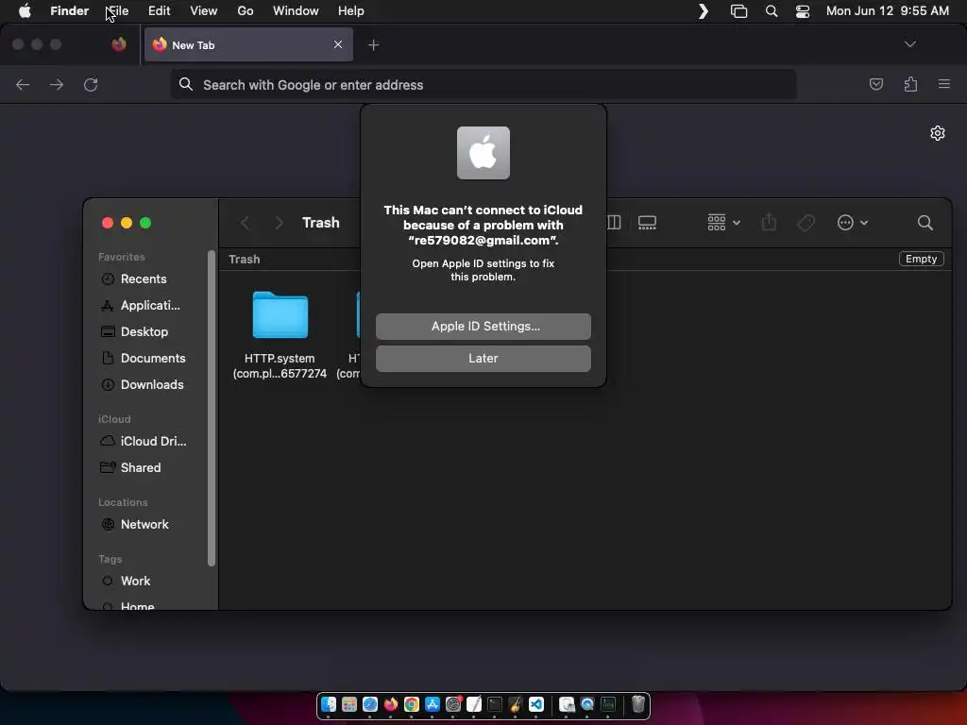The width and height of the screenshot is (967, 725).
Task: Open Visual Studio Code from the Dock
Action: point(536,704)
